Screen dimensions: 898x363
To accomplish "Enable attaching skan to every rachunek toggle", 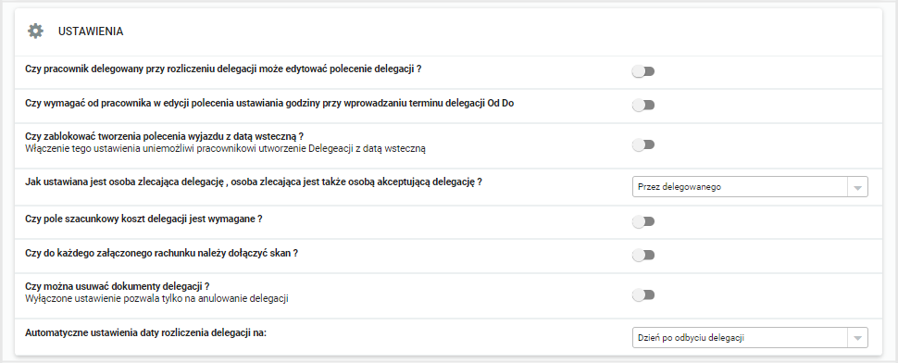I will (643, 256).
